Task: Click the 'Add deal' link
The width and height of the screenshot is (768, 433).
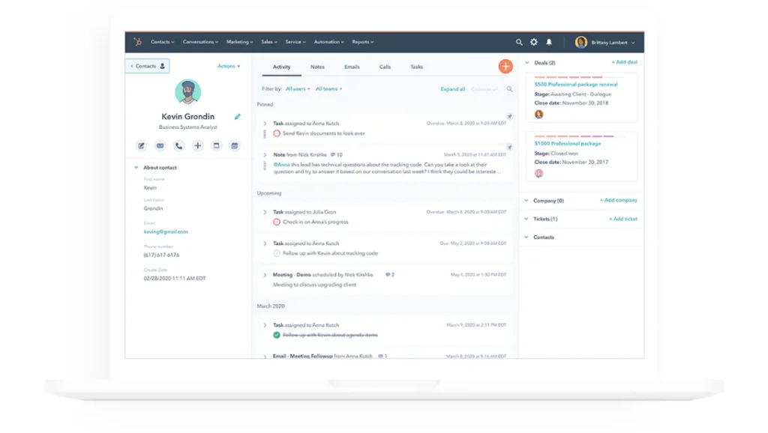Action: 625,61
